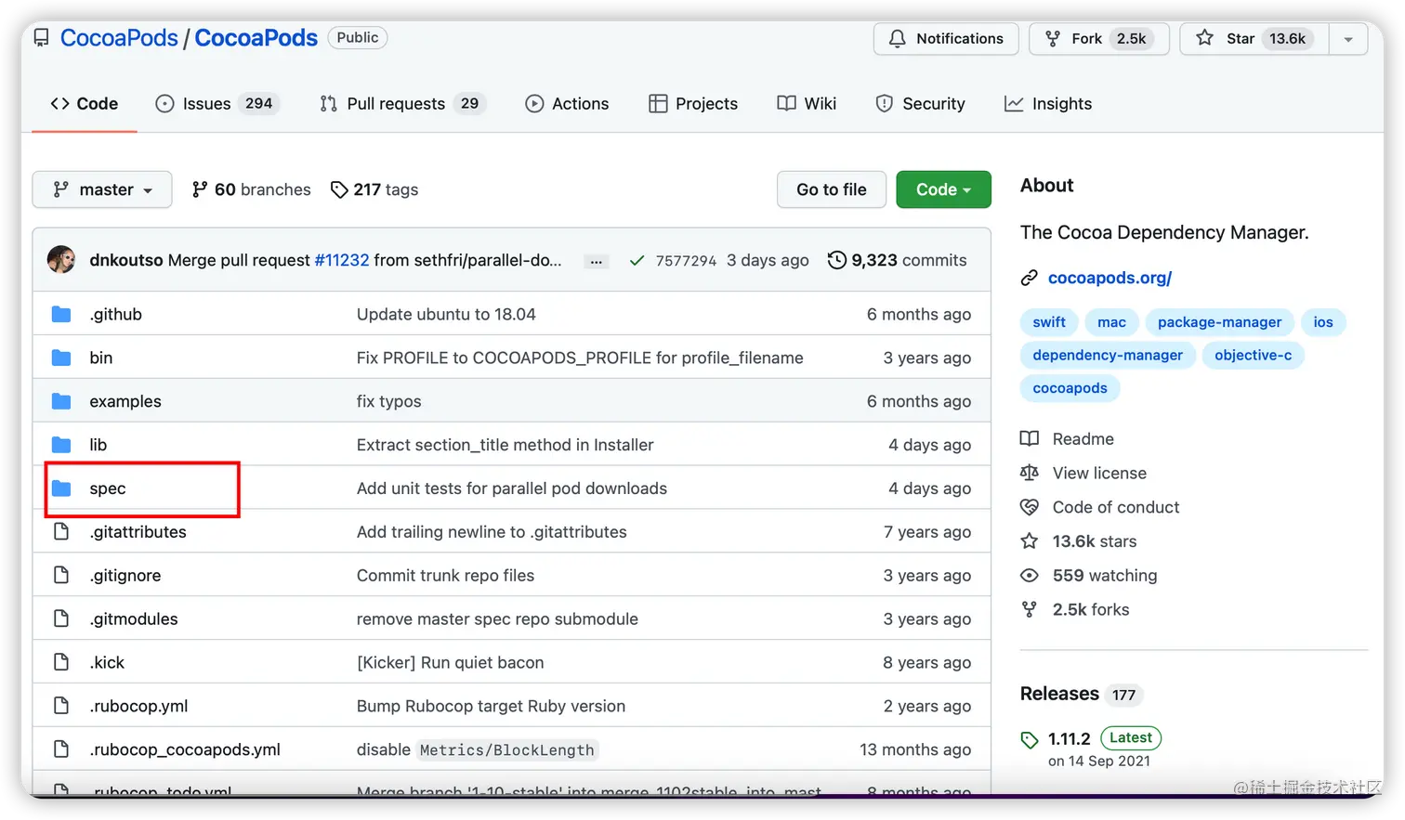Click the .gitignore file icon

[61, 576]
